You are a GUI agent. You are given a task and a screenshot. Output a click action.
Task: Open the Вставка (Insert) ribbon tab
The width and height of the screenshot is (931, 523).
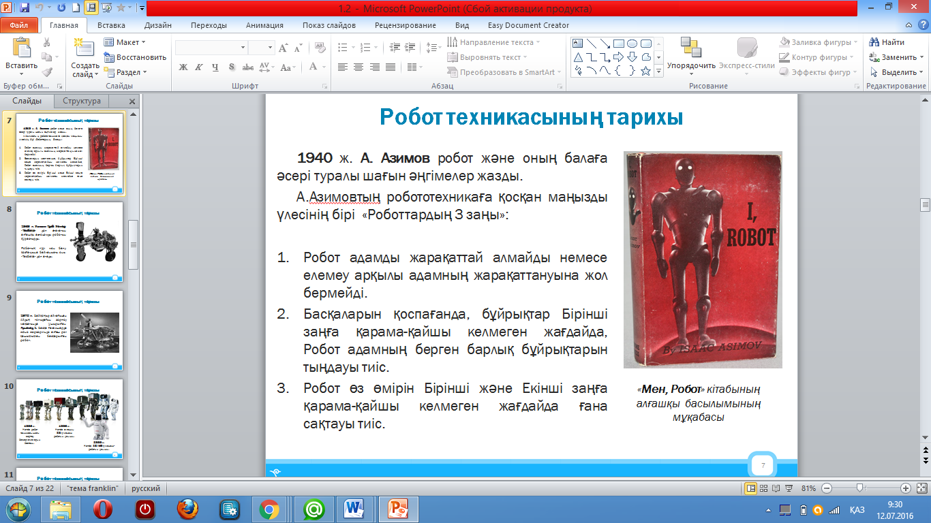point(111,25)
